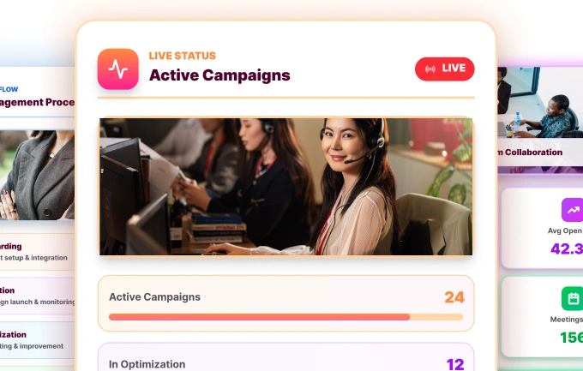583x371 pixels.
Task: Select the launch & monitoring step
Action: pyautogui.click(x=37, y=296)
